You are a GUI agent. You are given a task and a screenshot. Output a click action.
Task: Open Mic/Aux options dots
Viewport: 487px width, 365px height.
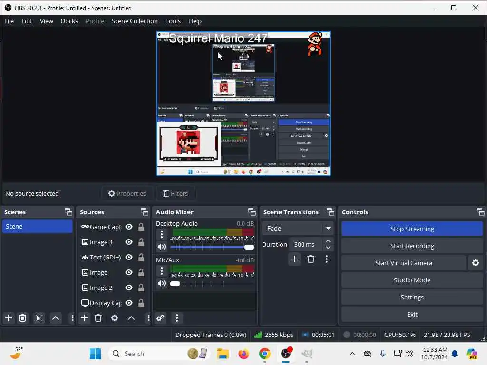(162, 271)
